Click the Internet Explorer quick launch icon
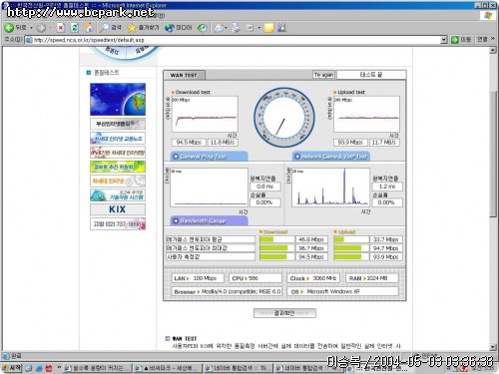 pyautogui.click(x=39, y=368)
